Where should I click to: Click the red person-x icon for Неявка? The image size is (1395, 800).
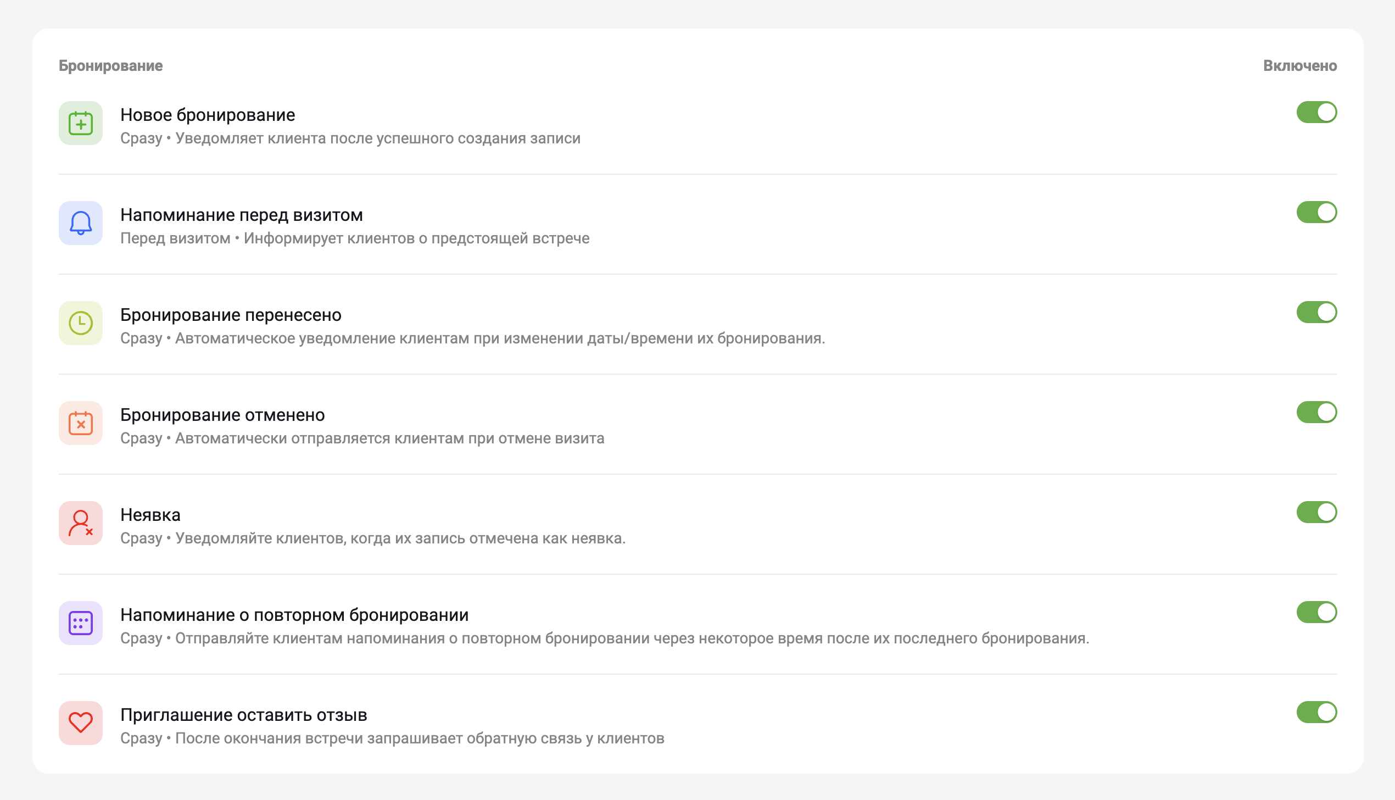(81, 523)
